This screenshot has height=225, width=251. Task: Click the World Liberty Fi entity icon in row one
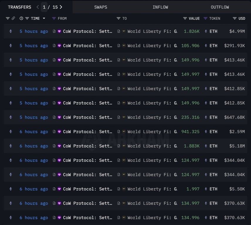point(123,31)
